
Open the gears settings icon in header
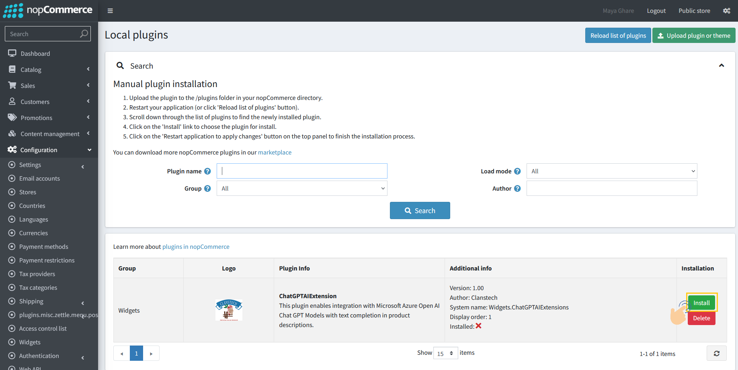[x=726, y=11]
